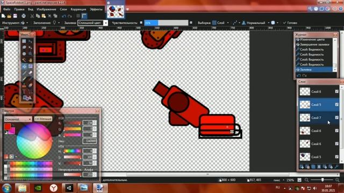Open the Инструмент tool chooser dropdown
Screen dimensions: 344x193
(x=24, y=23)
